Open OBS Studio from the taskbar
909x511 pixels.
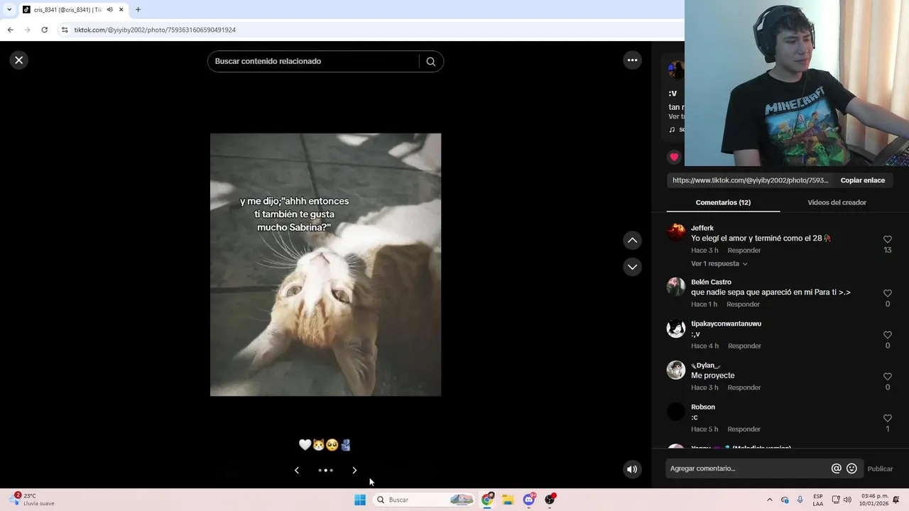[x=550, y=500]
